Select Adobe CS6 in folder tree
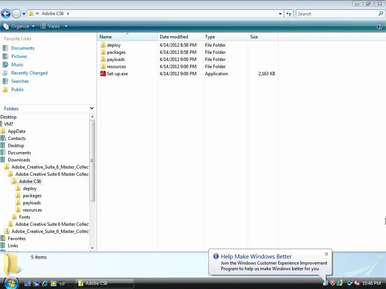 point(30,181)
